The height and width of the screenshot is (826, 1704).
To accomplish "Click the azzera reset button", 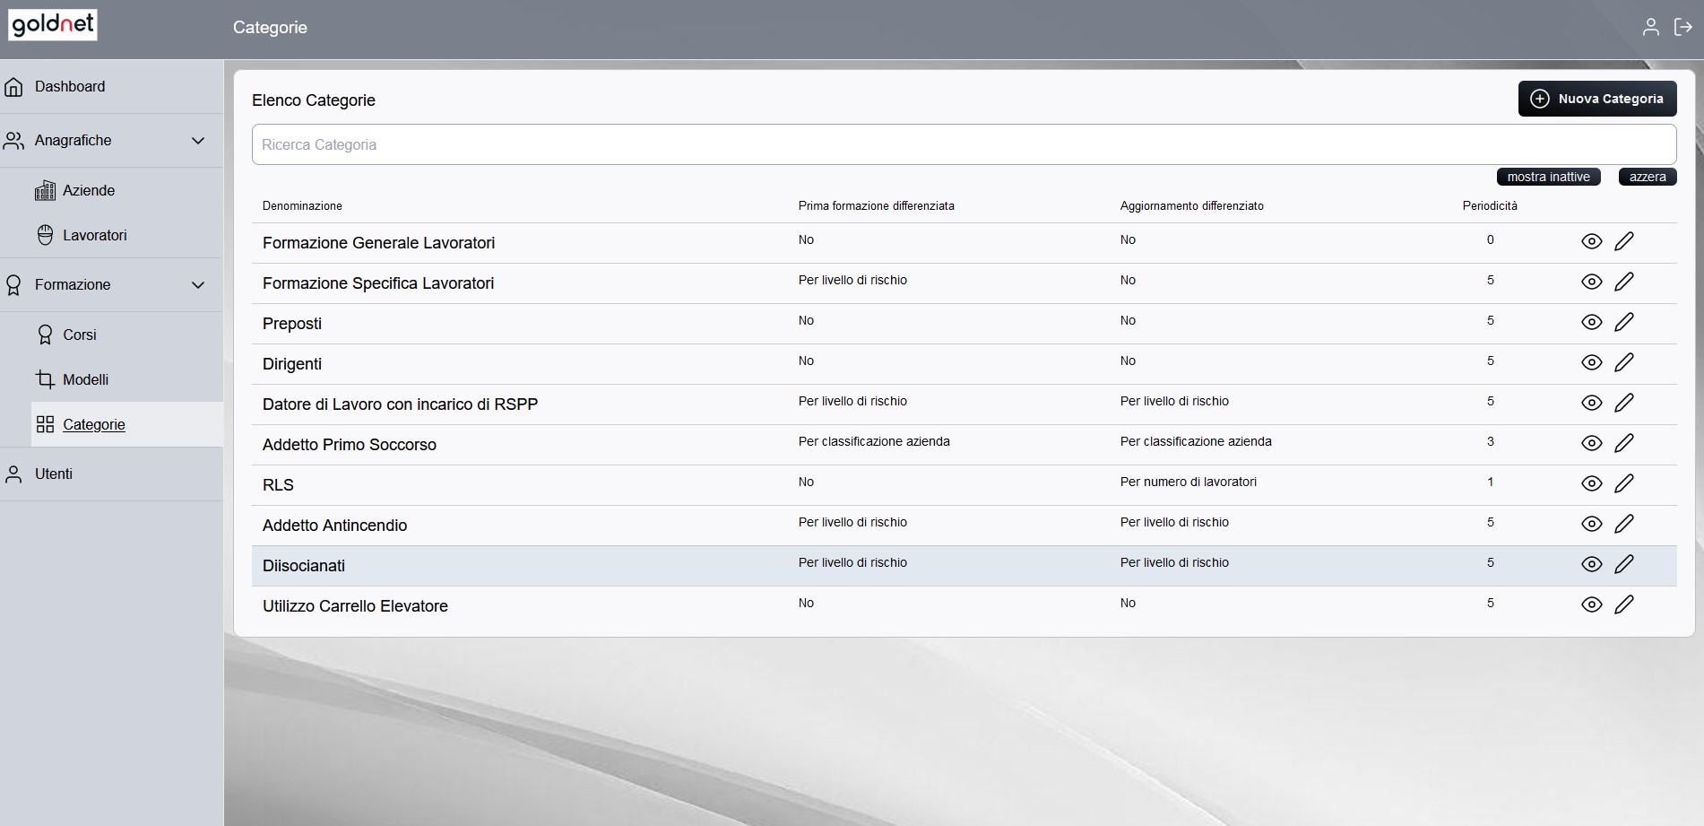I will (1648, 177).
